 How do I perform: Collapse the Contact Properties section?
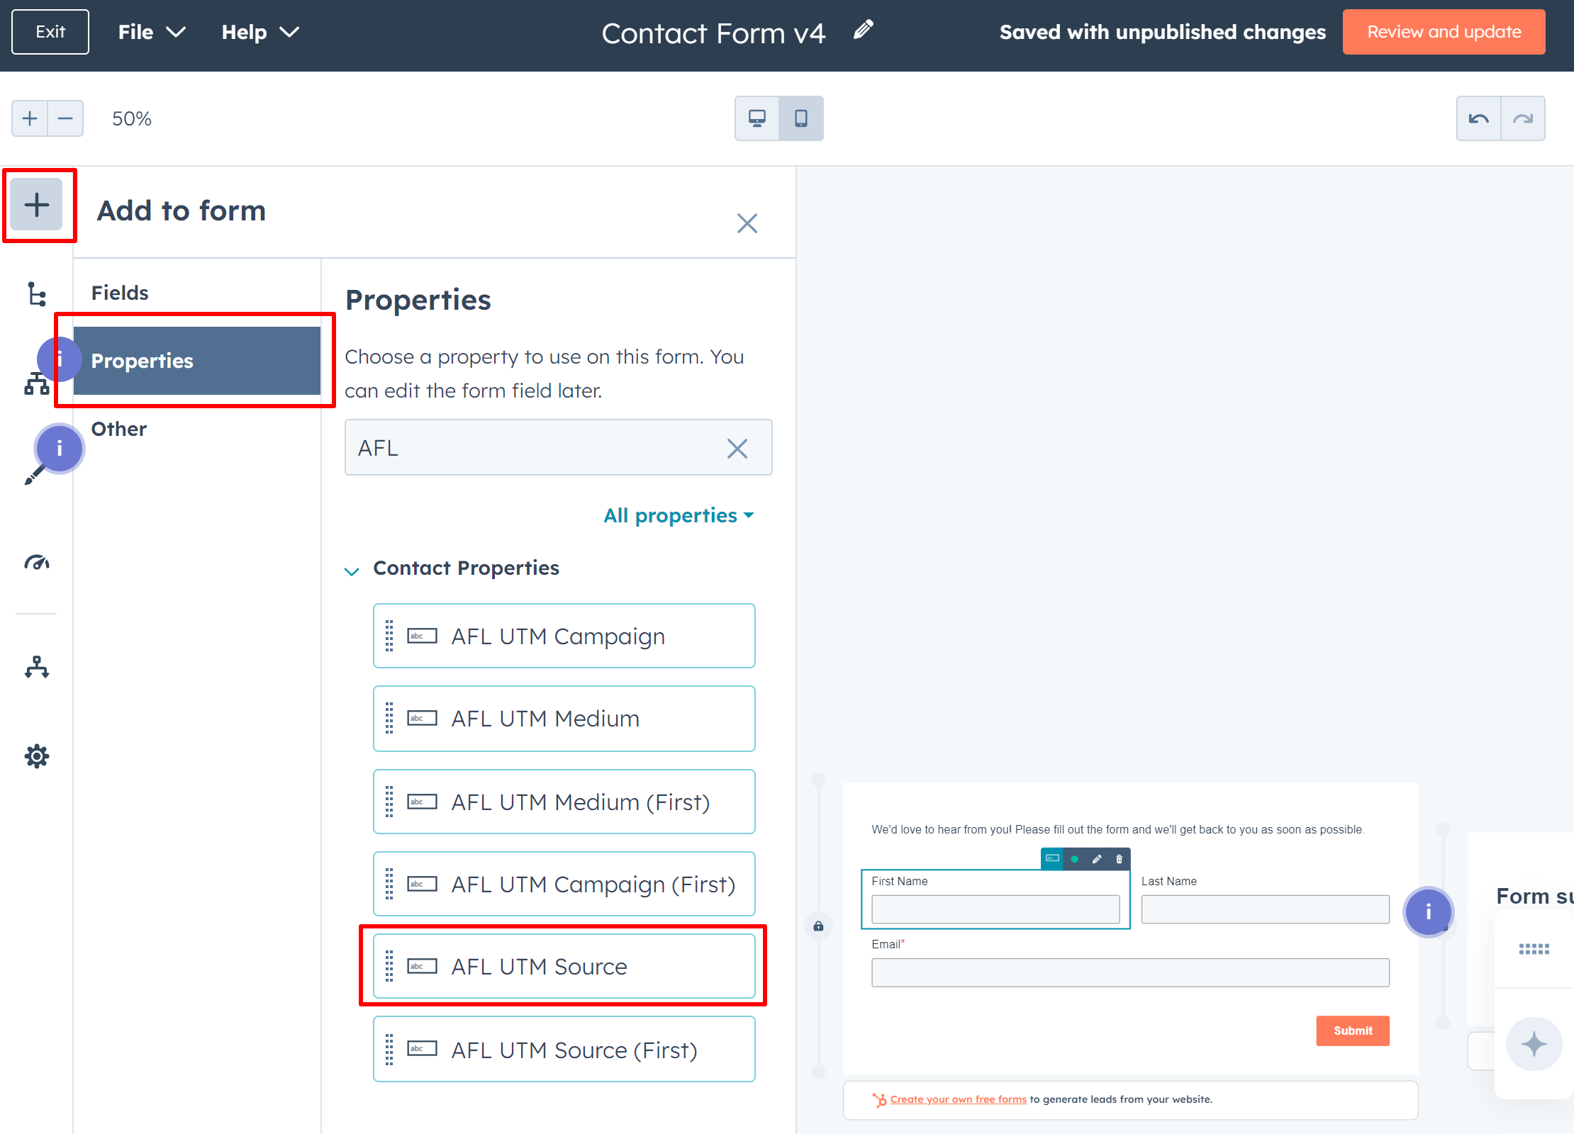[352, 571]
